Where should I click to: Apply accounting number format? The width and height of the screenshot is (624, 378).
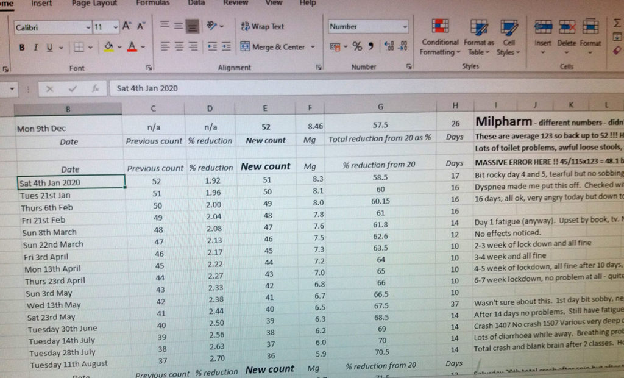point(335,47)
